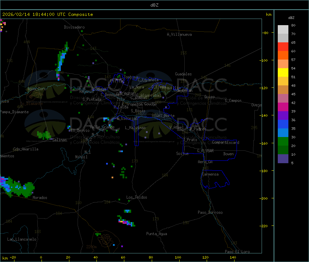Screen dimensions: 309x262
Task: Click the 'V_Atuel' map label
Action: tap(176, 127)
